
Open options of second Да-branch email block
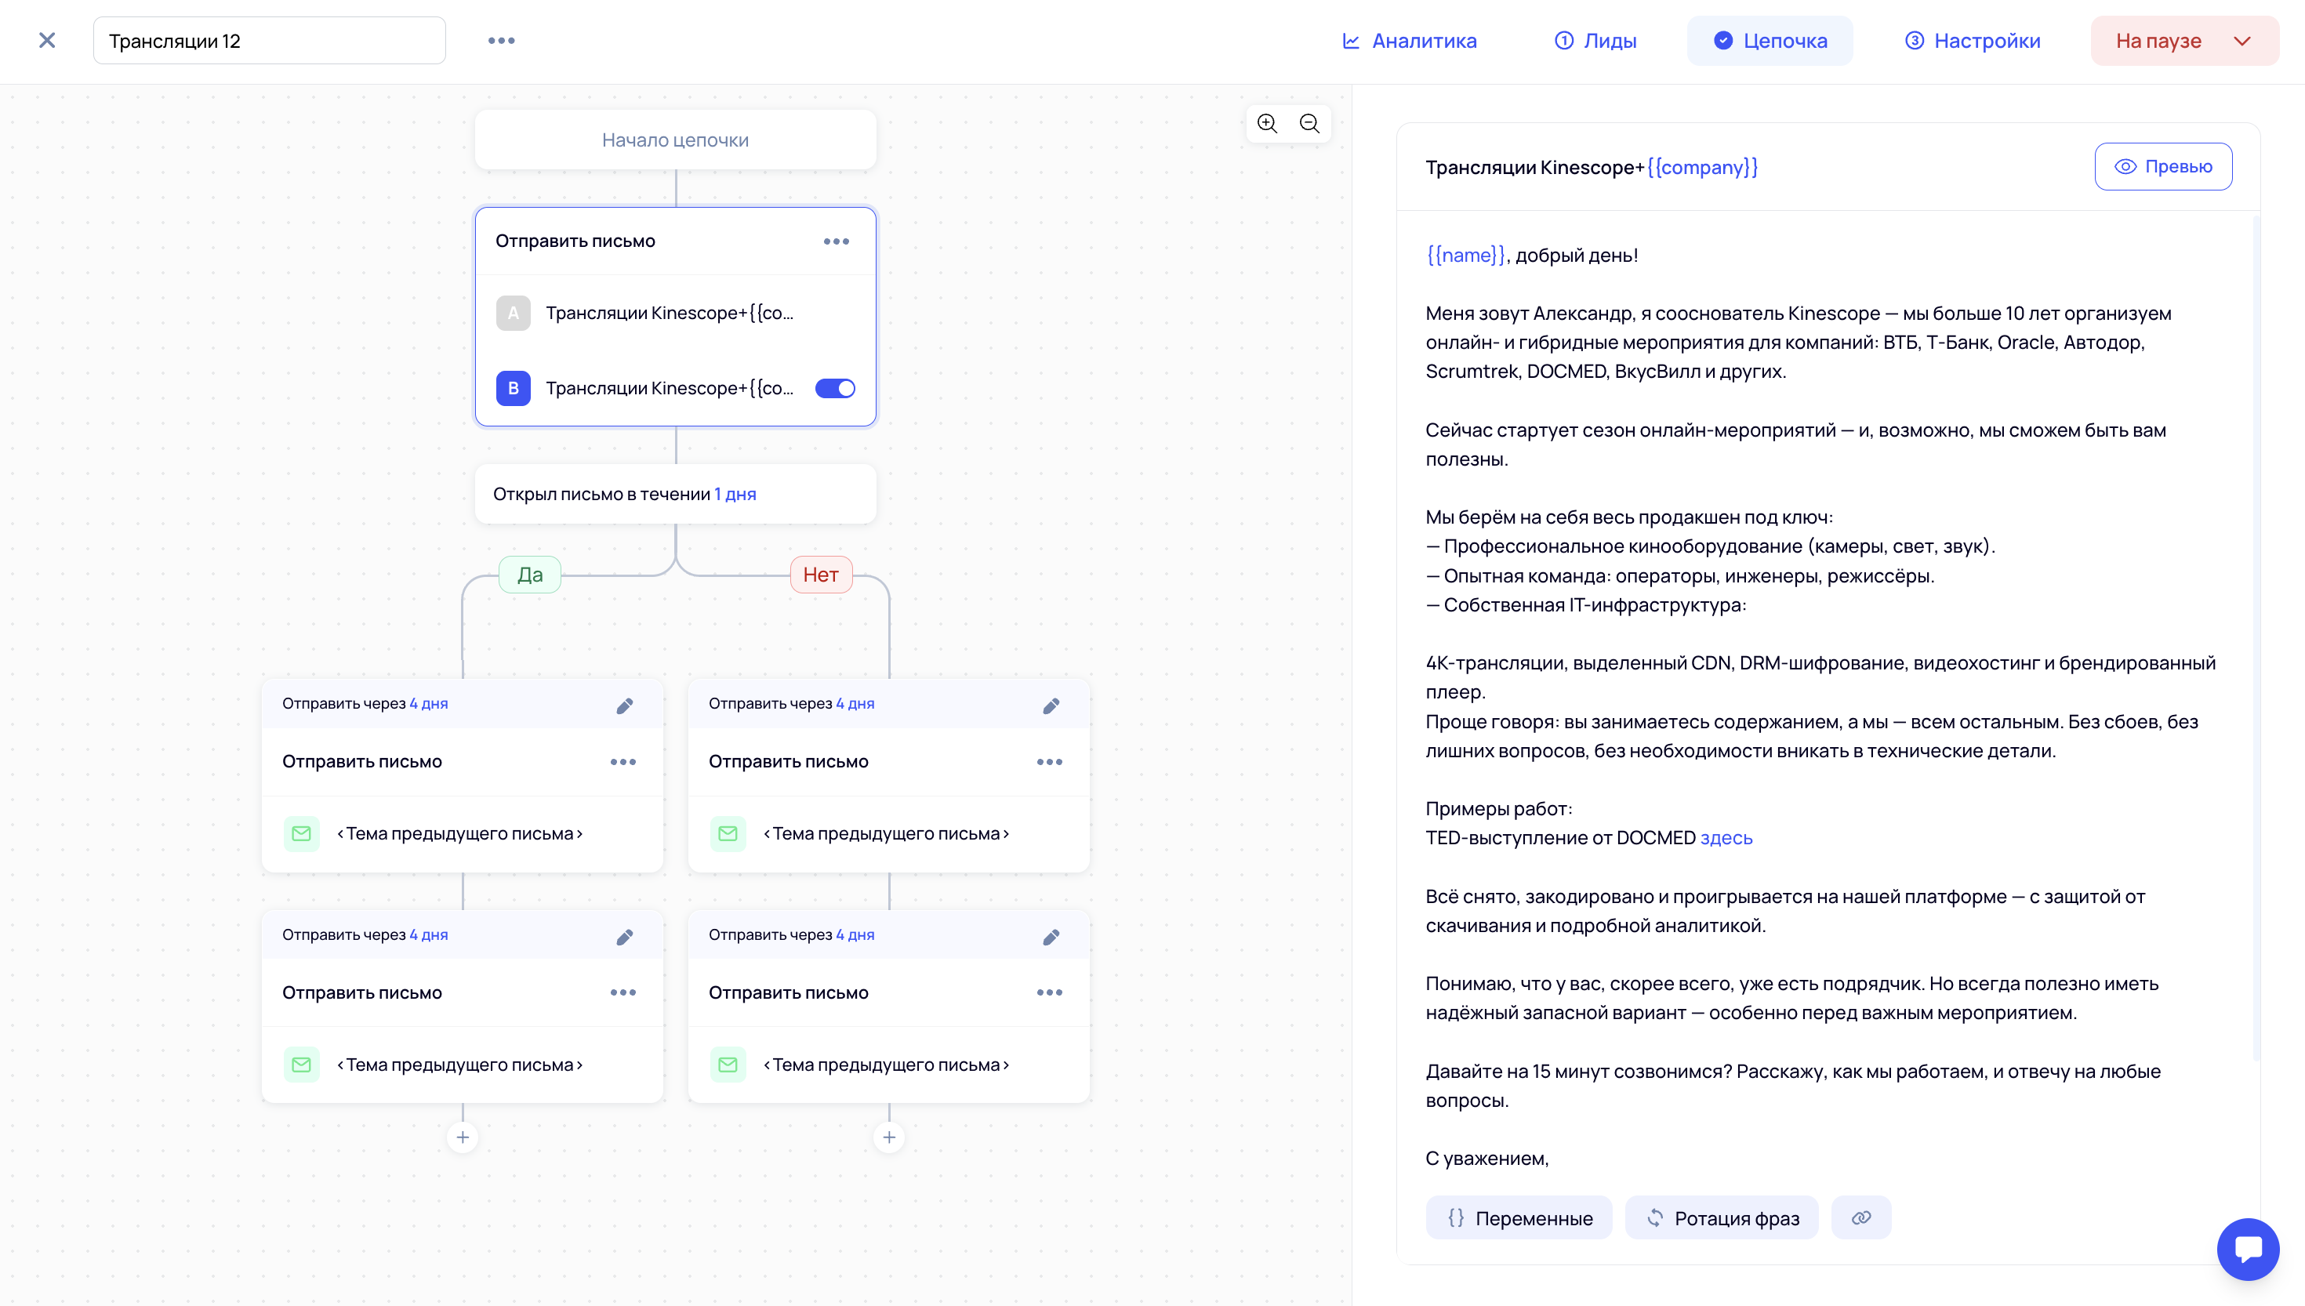pos(623,993)
